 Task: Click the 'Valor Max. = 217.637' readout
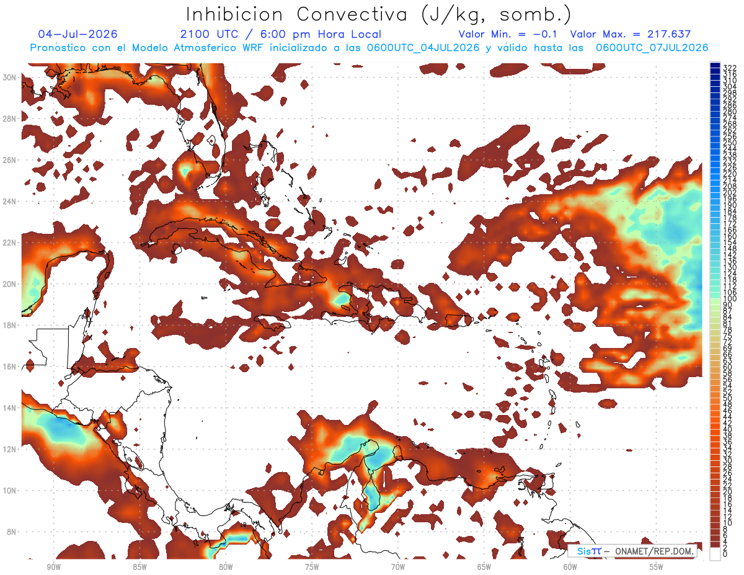630,34
